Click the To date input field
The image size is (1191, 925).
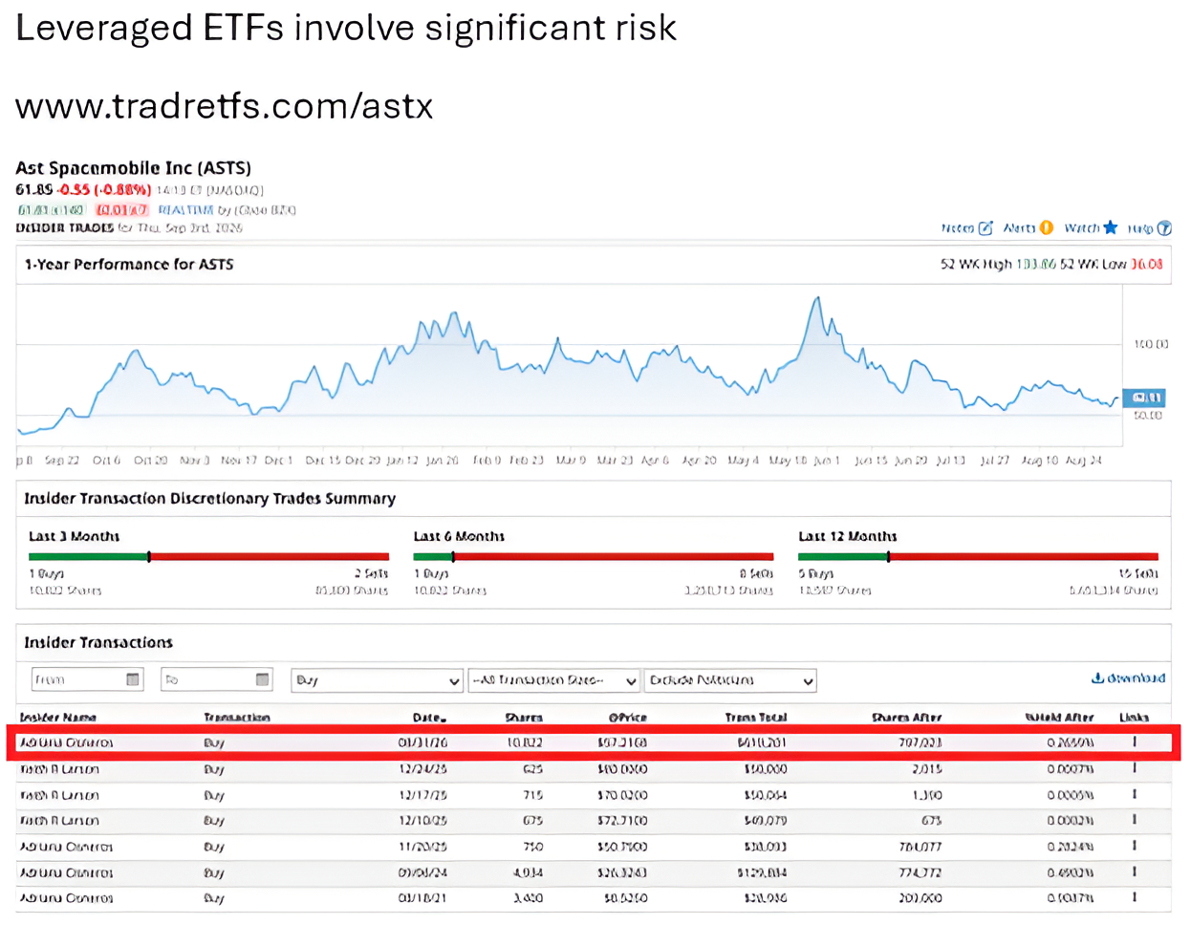point(217,679)
